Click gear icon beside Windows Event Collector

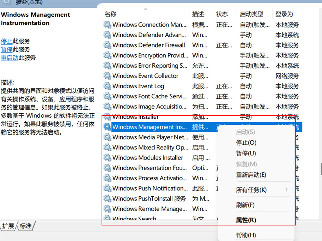click(x=107, y=76)
